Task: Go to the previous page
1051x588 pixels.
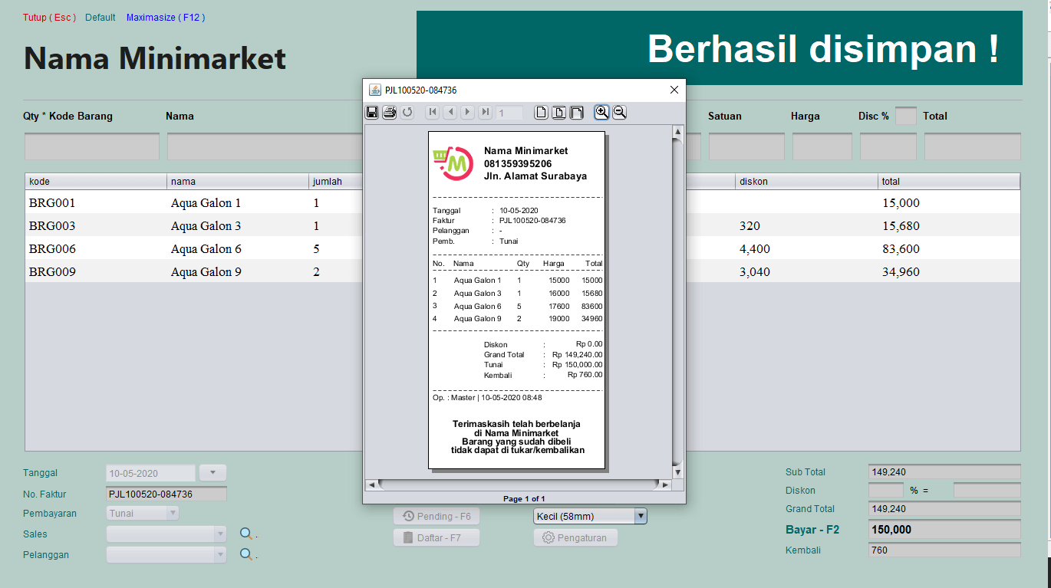Action: point(450,112)
